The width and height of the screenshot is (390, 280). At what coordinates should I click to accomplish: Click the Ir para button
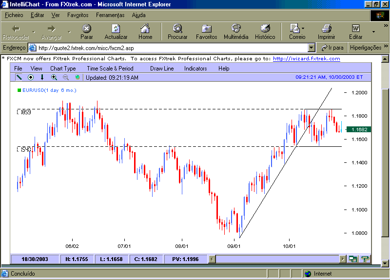click(332, 48)
